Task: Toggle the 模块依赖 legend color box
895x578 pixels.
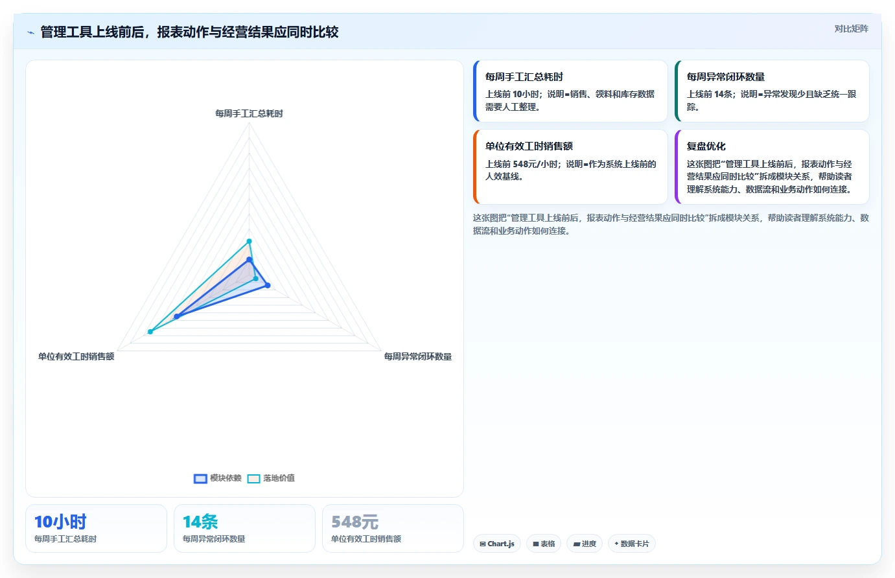Action: pos(200,478)
